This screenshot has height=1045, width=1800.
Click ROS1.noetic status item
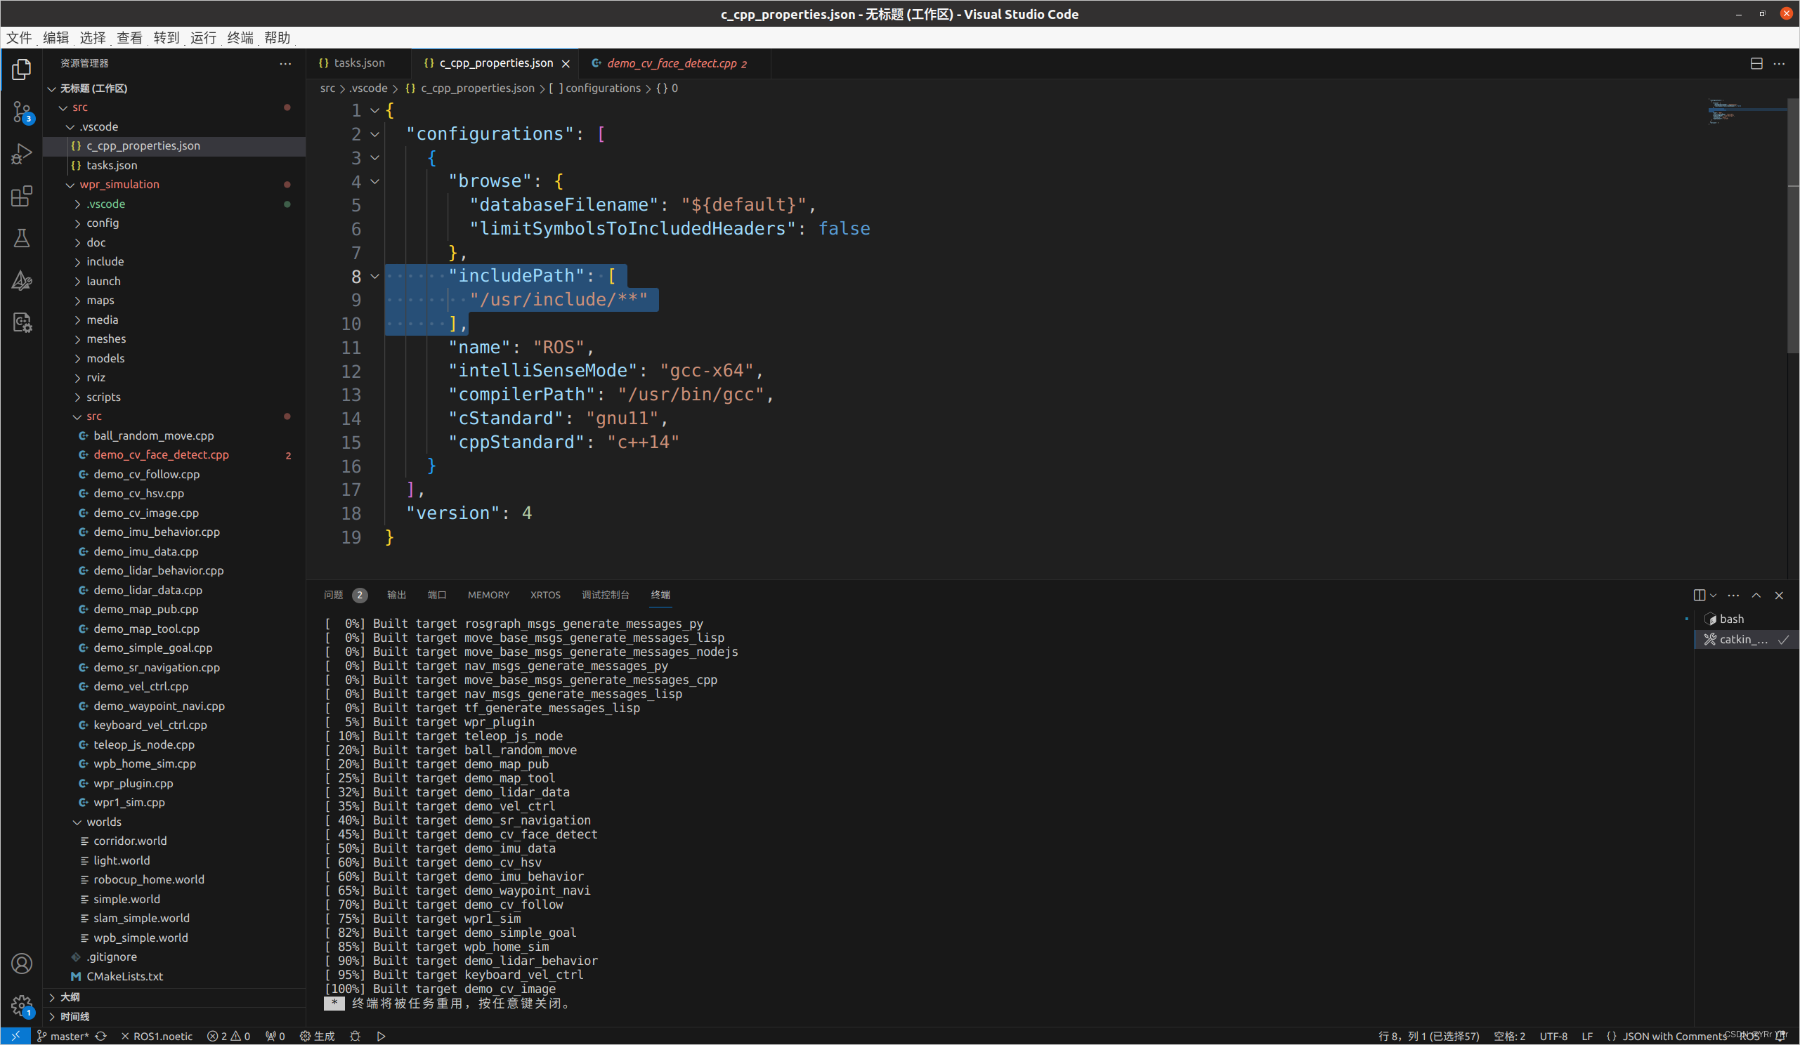157,1036
